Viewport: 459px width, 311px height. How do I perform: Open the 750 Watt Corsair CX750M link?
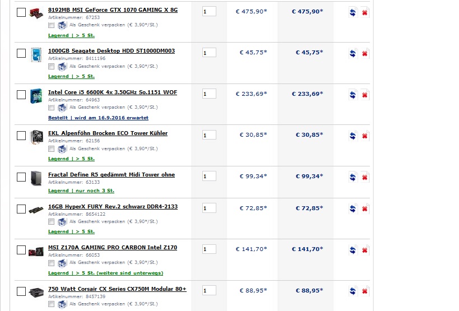coord(117,289)
